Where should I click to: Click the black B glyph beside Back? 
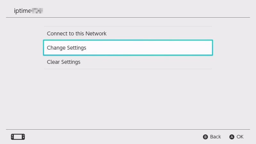(x=205, y=137)
